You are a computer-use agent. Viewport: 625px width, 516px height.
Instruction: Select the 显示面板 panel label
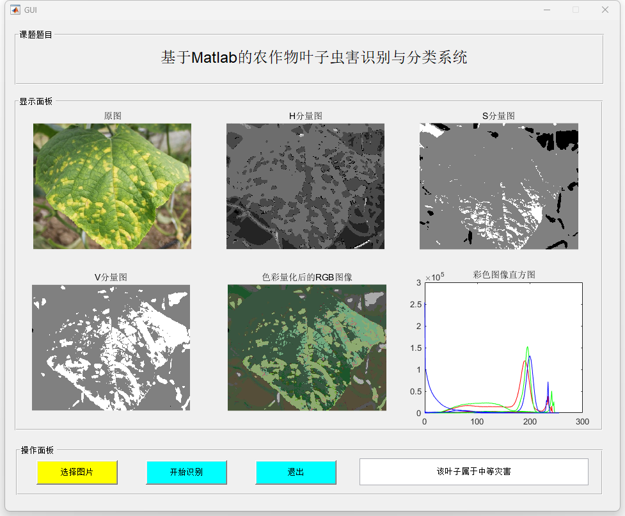[x=36, y=101]
